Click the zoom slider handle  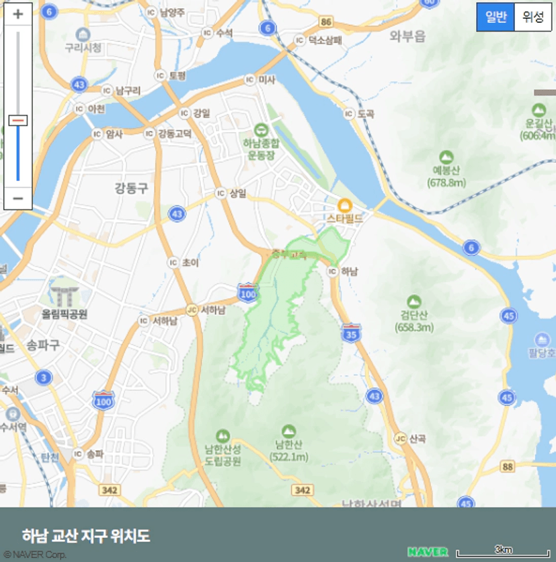coord(18,120)
